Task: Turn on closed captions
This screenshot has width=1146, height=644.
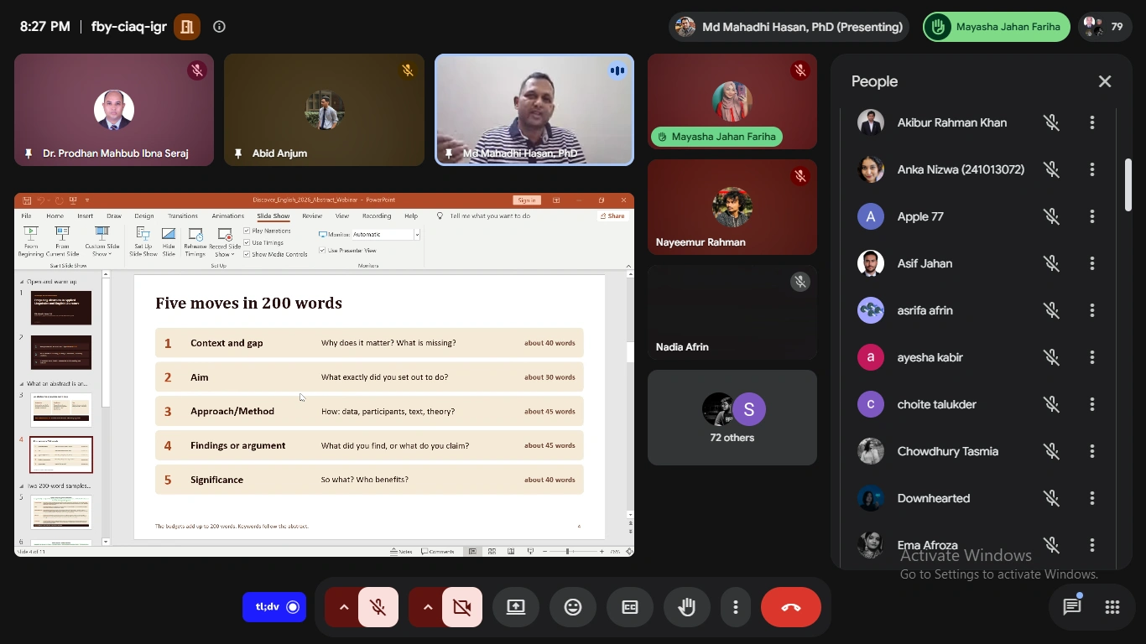Action: [x=630, y=607]
